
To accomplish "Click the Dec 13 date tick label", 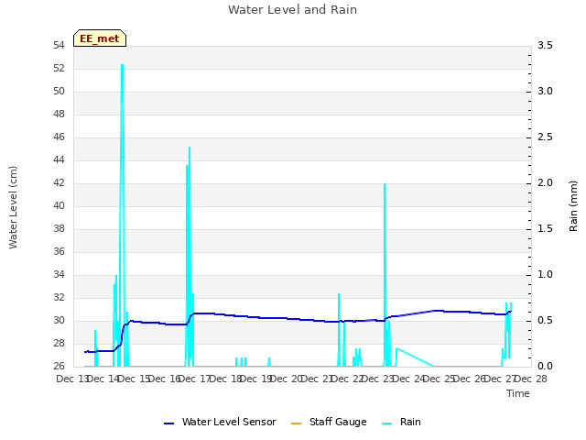I will click(73, 379).
